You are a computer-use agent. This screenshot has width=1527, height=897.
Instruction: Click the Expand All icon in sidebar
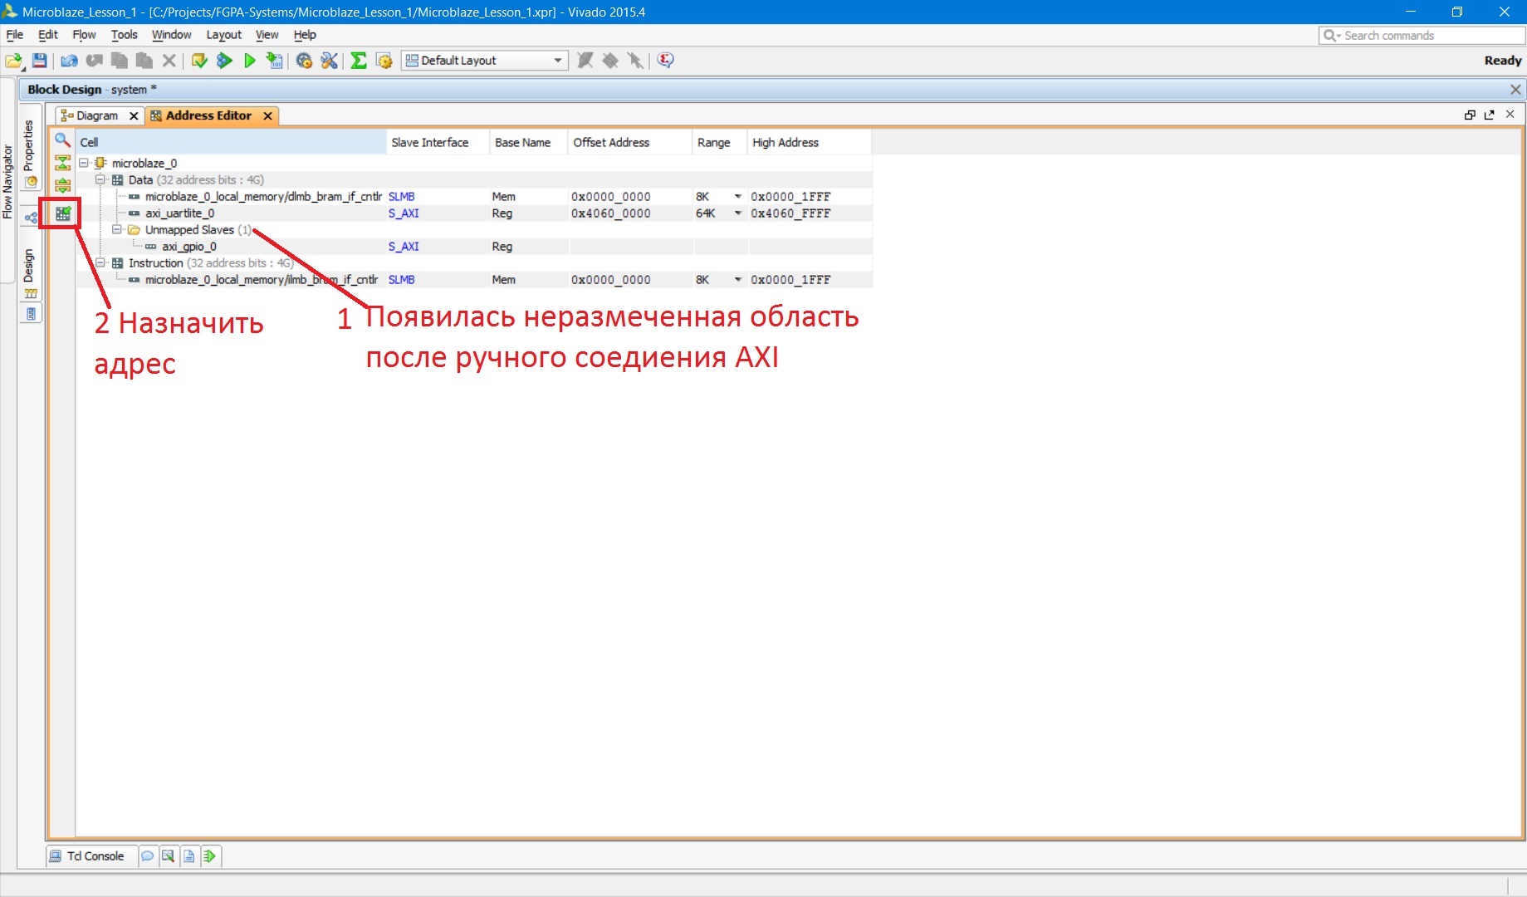[x=62, y=185]
